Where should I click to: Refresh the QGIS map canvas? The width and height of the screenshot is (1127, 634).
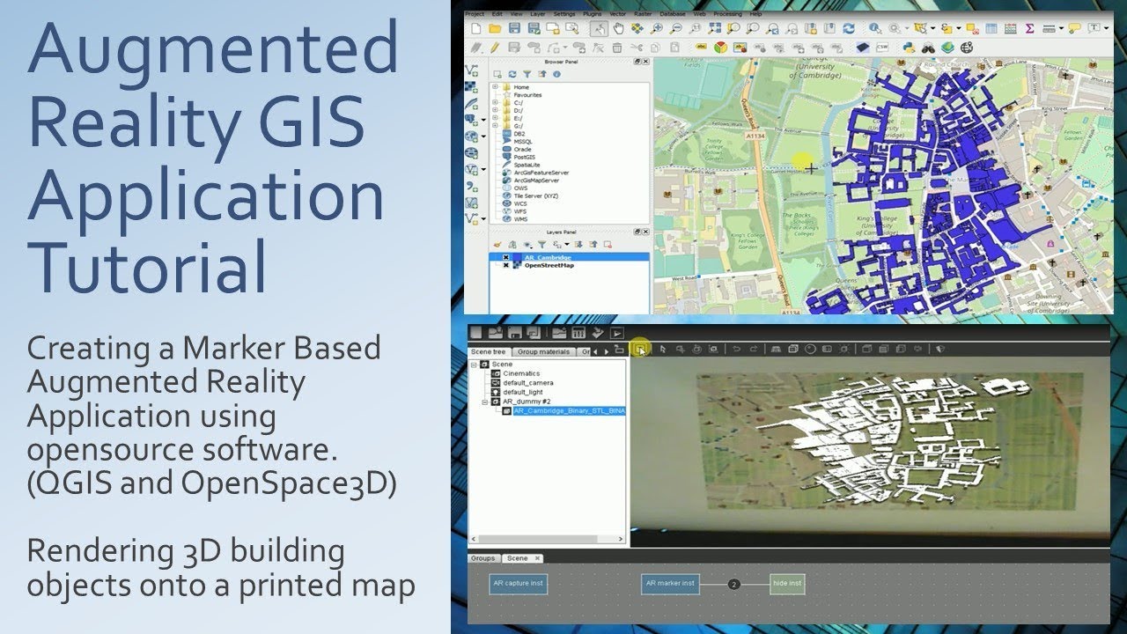pos(849,28)
